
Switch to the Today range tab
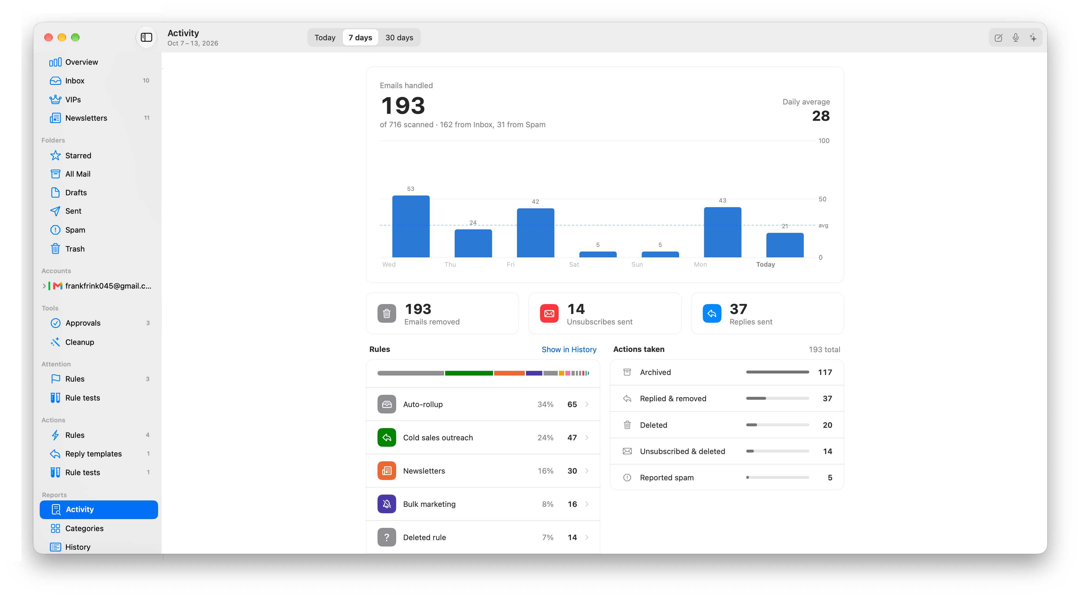click(x=325, y=37)
